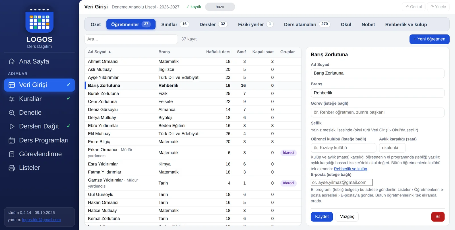The image size is (455, 230).
Task: Open the Nöbet tab
Action: [x=368, y=24]
